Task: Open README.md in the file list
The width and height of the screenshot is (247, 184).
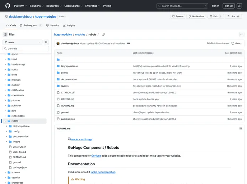Action: click(67, 106)
